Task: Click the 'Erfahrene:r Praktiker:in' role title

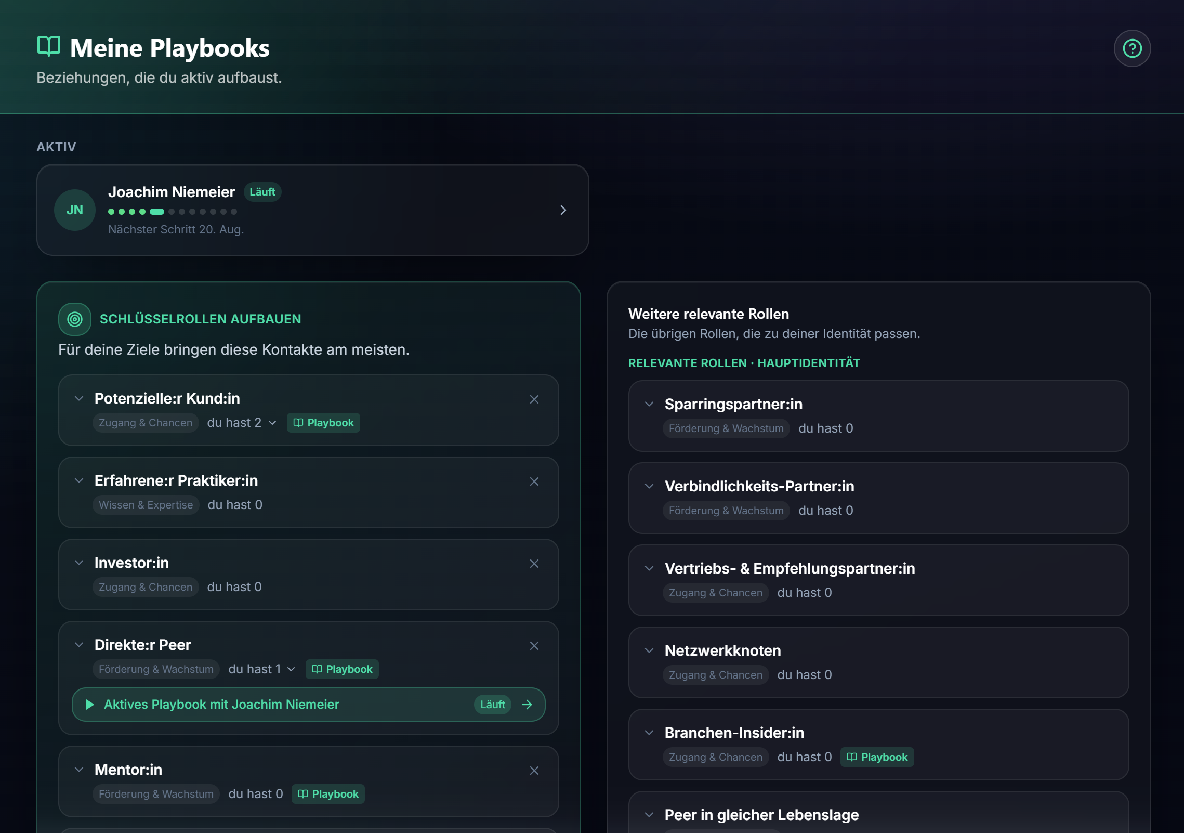Action: [x=176, y=480]
